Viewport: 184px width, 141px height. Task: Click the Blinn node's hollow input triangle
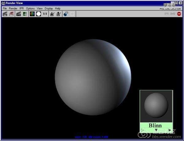click(143, 130)
